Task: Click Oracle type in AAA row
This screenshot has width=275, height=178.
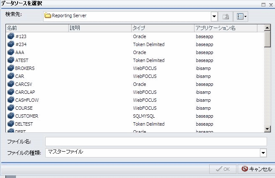Action: 140,52
